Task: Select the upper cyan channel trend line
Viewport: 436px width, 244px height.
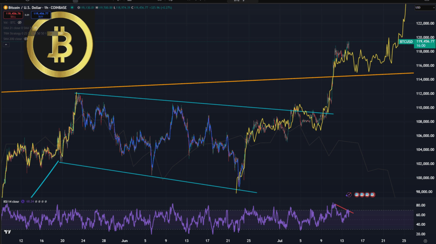Action: click(x=204, y=104)
